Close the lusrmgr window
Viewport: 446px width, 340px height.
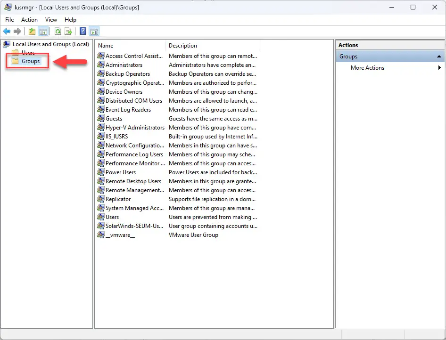pyautogui.click(x=434, y=8)
